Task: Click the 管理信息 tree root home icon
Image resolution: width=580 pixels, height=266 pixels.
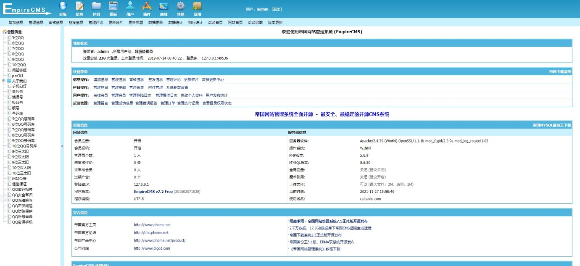Action: (x=5, y=32)
